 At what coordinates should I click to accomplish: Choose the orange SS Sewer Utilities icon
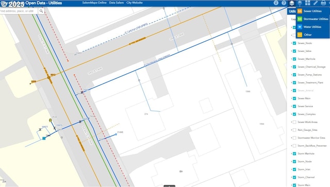click(300, 11)
